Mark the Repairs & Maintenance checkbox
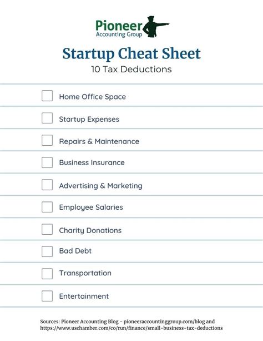Screen dimensions: 263x341 pos(47,140)
